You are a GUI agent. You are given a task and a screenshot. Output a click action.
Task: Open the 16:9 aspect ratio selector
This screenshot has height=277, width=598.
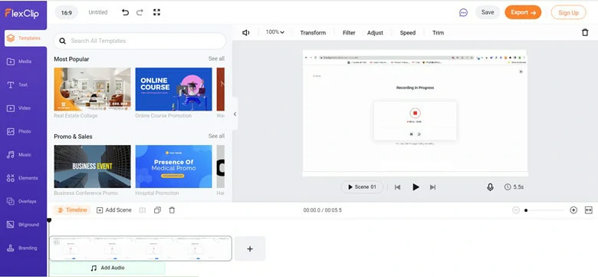[67, 12]
